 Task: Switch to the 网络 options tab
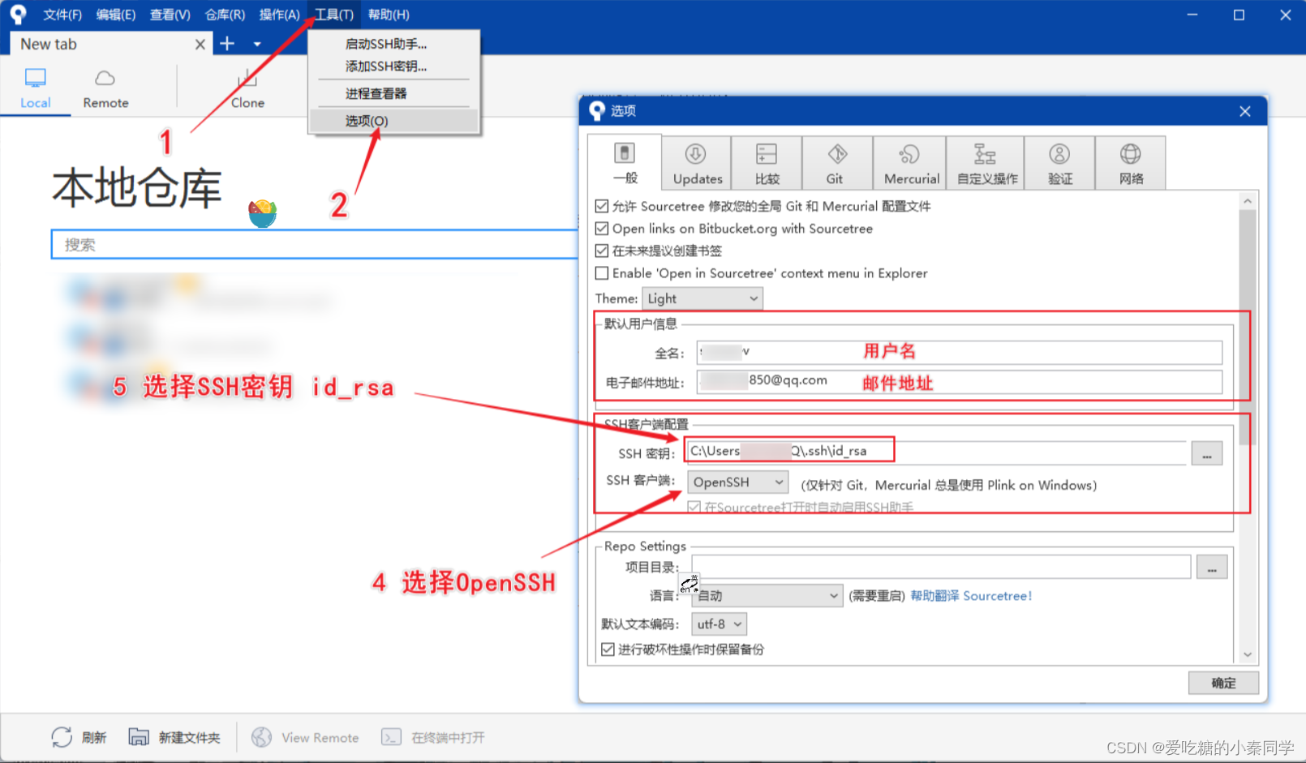[x=1130, y=163]
